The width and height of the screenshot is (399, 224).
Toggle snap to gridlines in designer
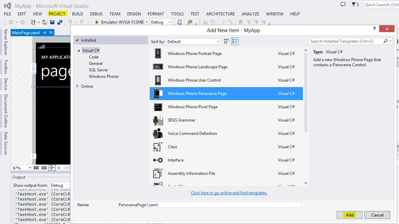point(52,168)
